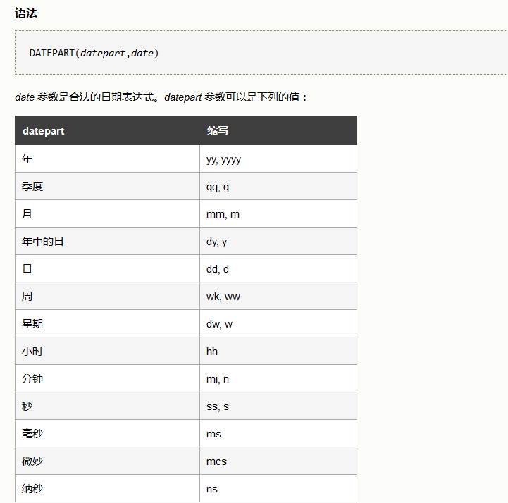Select the 周 table cell
This screenshot has height=503, width=508.
point(107,296)
